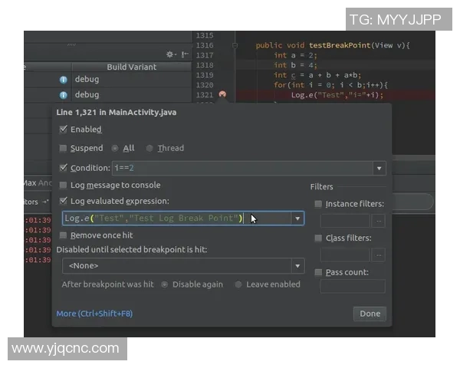This screenshot has height=368, width=460.
Task: Select the Leave enabled radio button
Action: click(x=238, y=284)
